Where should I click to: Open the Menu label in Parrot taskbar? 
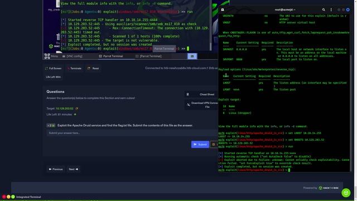pyautogui.click(x=54, y=56)
